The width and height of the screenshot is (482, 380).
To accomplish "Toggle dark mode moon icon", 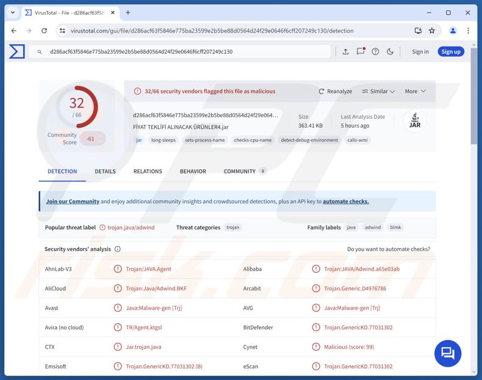I will click(x=390, y=52).
